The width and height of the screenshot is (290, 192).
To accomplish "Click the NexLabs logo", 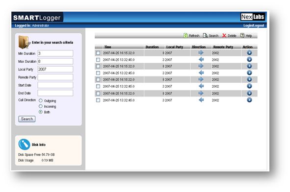I will point(253,17).
